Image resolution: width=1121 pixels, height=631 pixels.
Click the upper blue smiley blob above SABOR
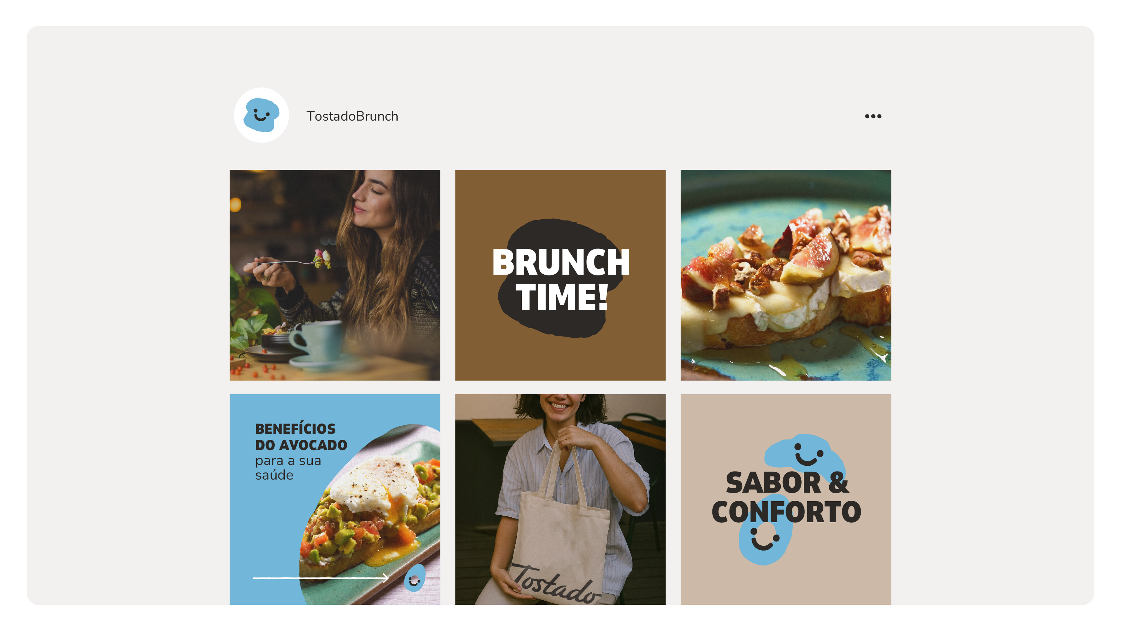(804, 455)
